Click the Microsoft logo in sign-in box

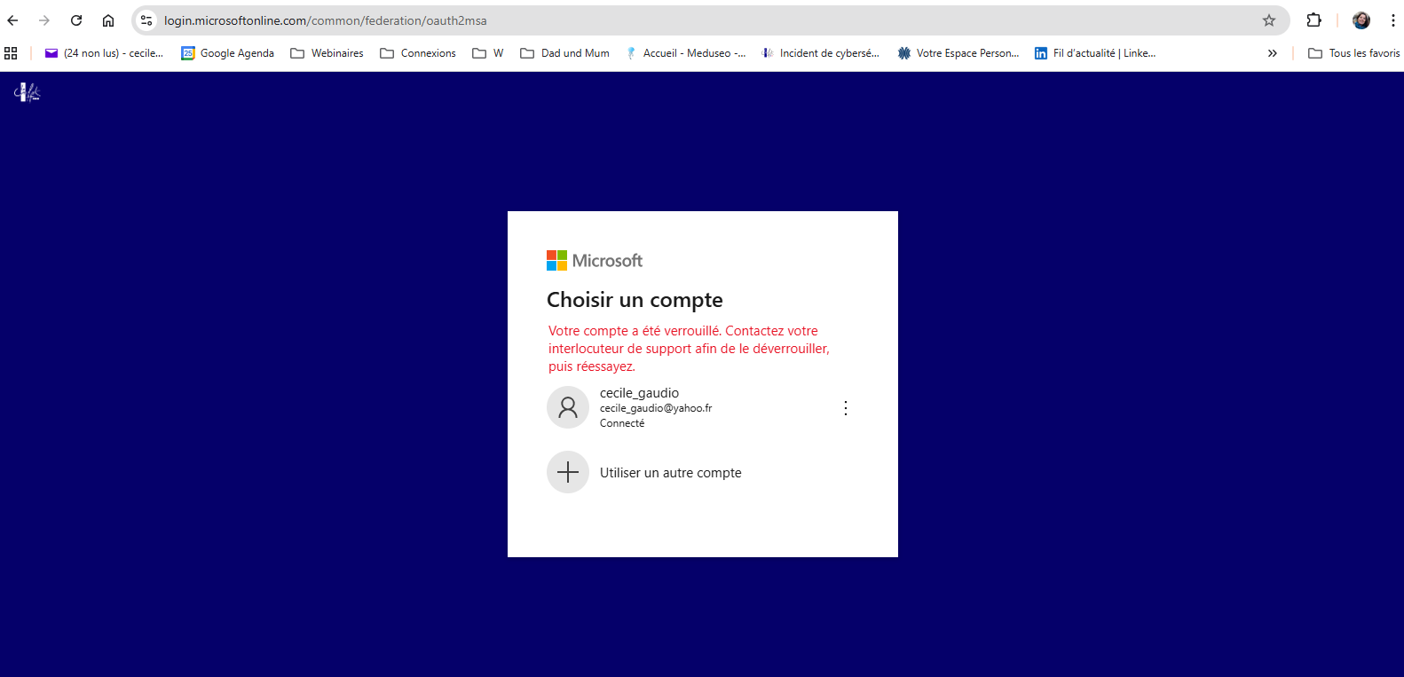595,260
